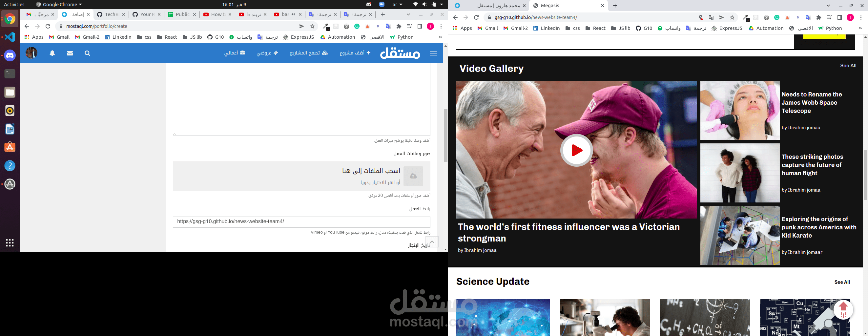
Task: Click the upload cloud icon in the file drop area
Action: (413, 176)
